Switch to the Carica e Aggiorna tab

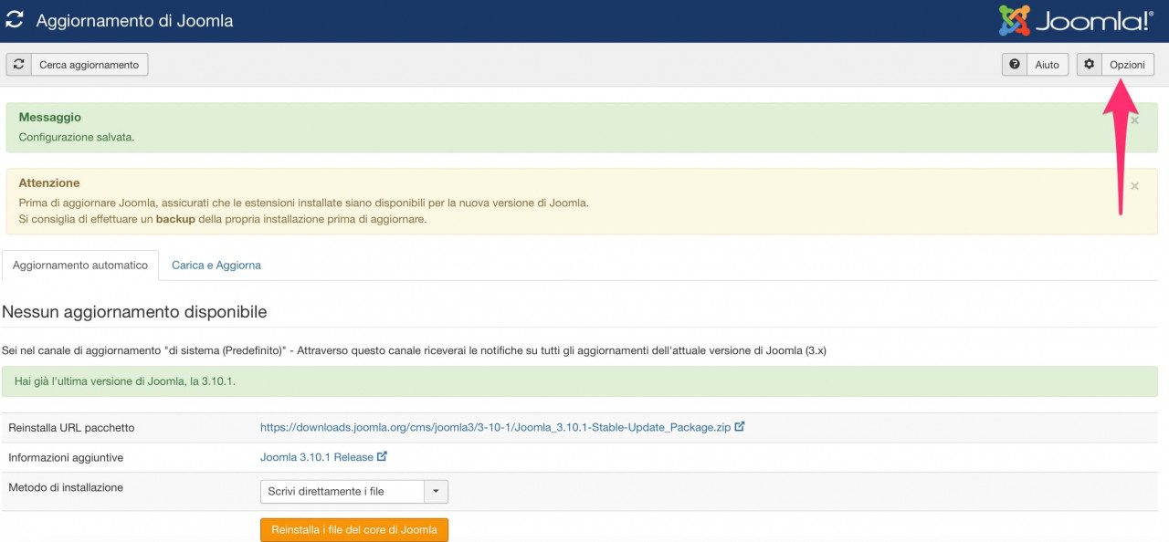(x=216, y=266)
